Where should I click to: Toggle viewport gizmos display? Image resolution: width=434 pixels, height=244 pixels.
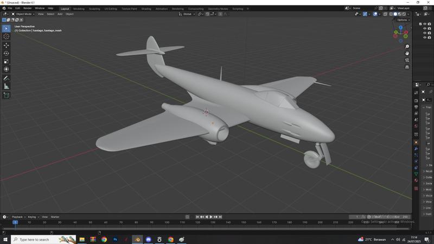point(365,14)
